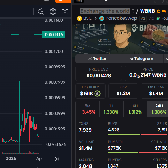Click the SELLS count 3,611
Viewport: 168px width, 168px height.
pyautogui.click(x=162, y=130)
